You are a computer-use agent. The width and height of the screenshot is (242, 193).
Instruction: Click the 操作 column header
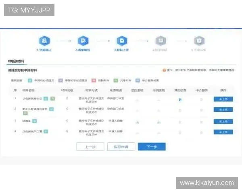[223, 90]
